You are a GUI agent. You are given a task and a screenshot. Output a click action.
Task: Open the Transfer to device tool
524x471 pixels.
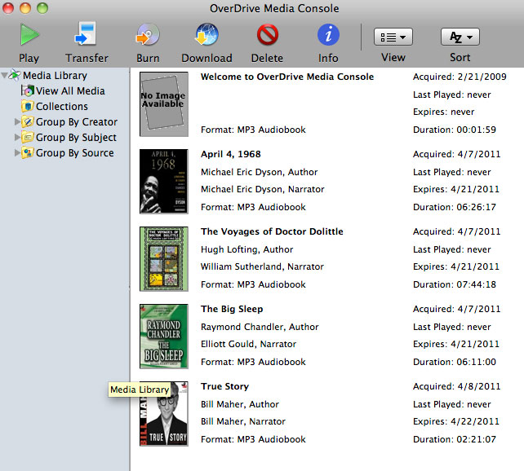86,33
